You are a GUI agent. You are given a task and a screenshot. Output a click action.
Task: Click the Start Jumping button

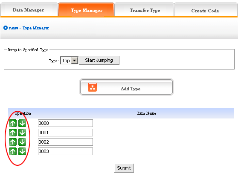99,60
